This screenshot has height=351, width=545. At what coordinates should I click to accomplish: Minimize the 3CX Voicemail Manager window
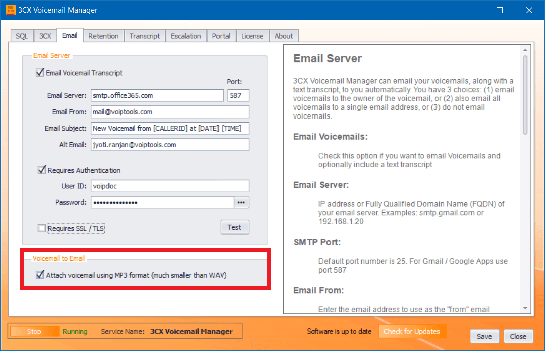[471, 10]
